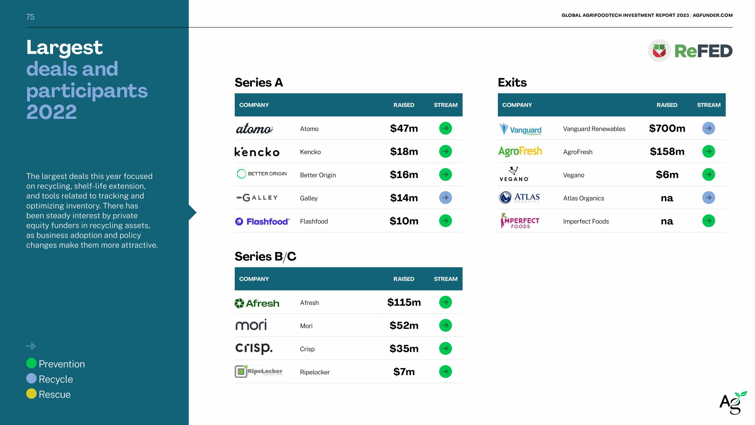Image resolution: width=755 pixels, height=425 pixels.
Task: Click the blue Recycle legend swatch
Action: click(x=31, y=378)
